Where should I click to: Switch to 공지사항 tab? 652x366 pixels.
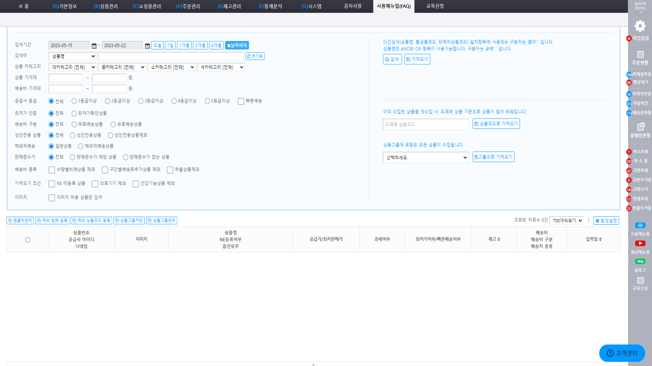352,6
